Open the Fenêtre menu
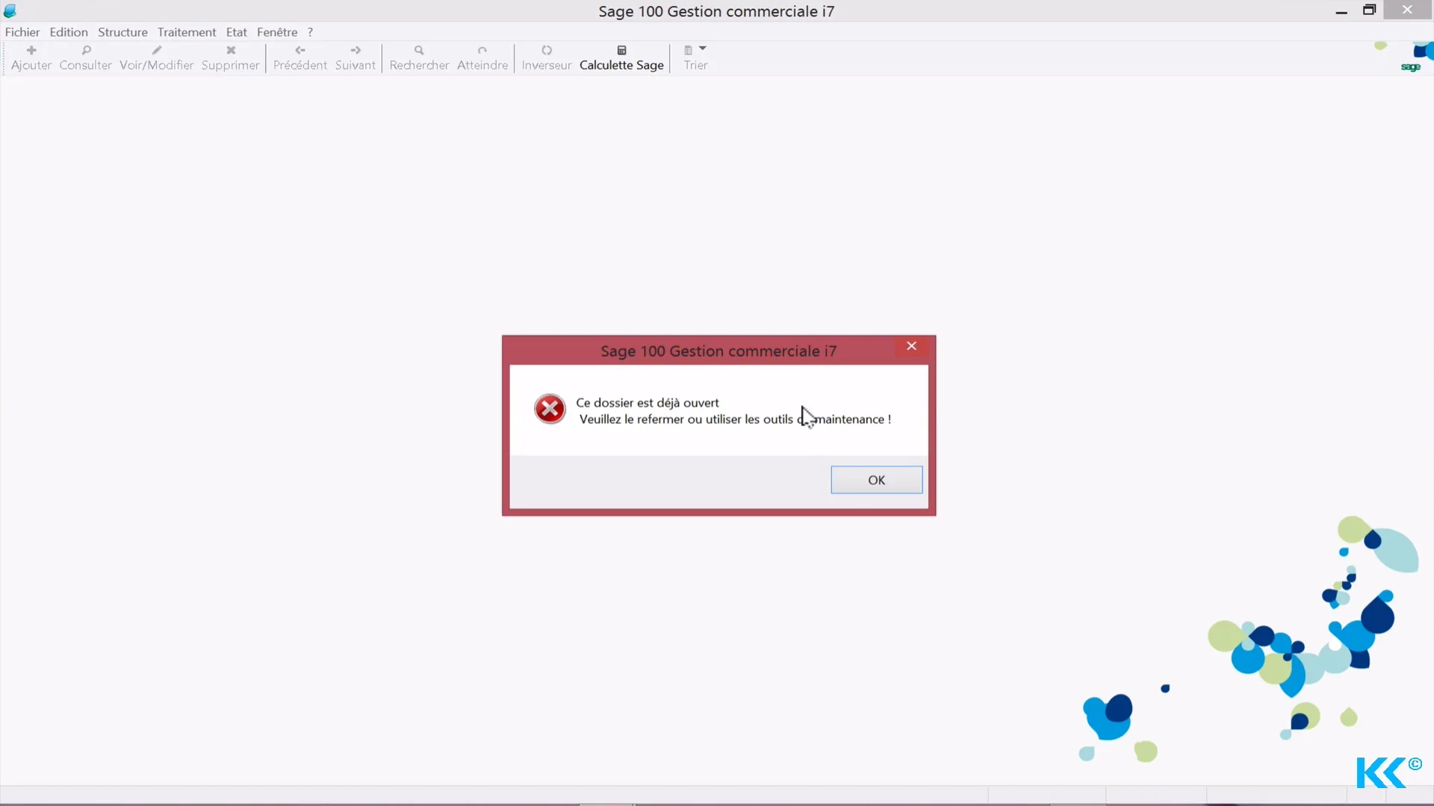Viewport: 1434px width, 806px height. [277, 32]
